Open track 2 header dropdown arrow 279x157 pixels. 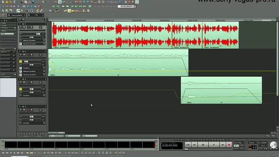[x=45, y=51]
